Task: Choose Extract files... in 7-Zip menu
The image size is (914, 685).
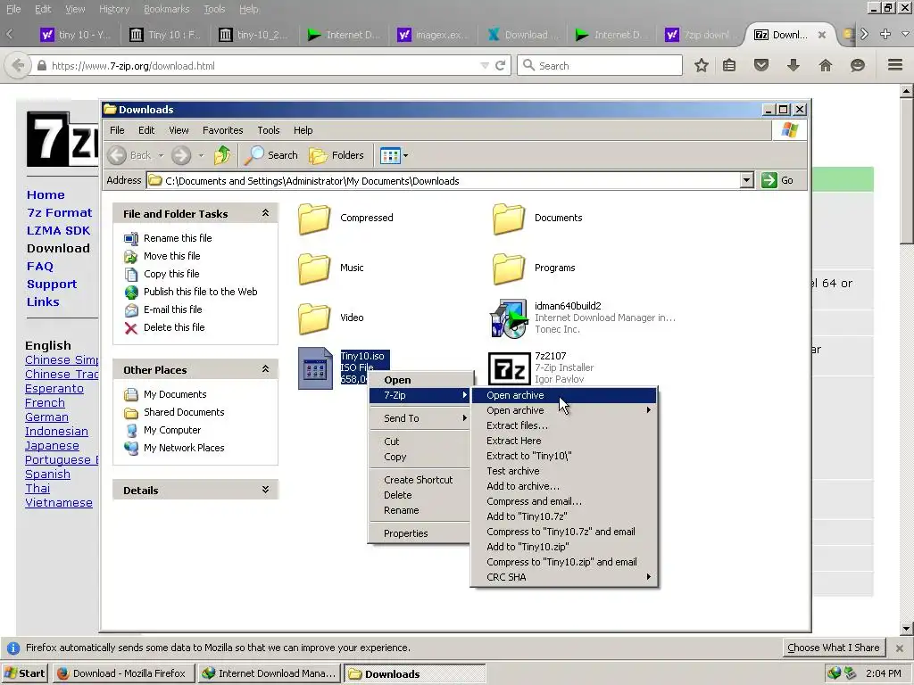Action: point(564,425)
